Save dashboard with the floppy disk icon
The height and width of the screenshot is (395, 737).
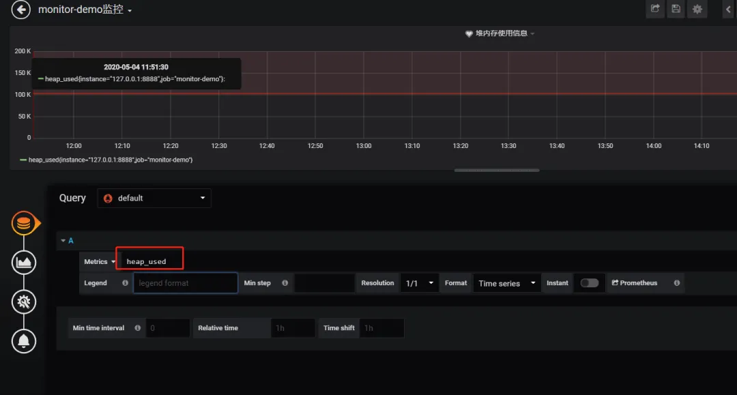[x=676, y=9]
